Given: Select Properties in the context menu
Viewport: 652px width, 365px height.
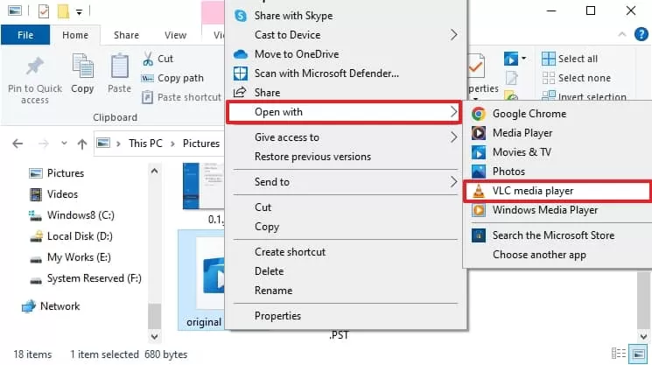Looking at the screenshot, I should point(277,316).
